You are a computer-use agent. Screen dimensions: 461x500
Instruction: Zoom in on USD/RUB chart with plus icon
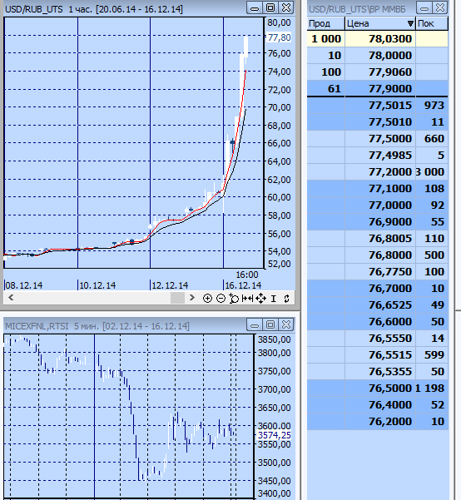[x=207, y=299]
